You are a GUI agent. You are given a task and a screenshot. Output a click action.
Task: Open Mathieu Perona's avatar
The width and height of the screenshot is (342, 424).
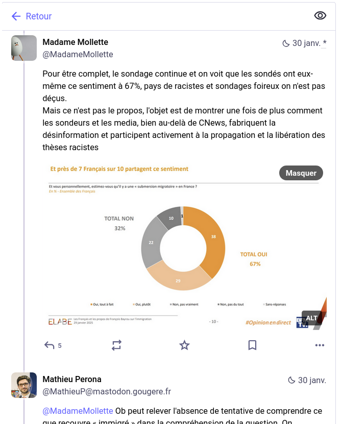[24, 385]
